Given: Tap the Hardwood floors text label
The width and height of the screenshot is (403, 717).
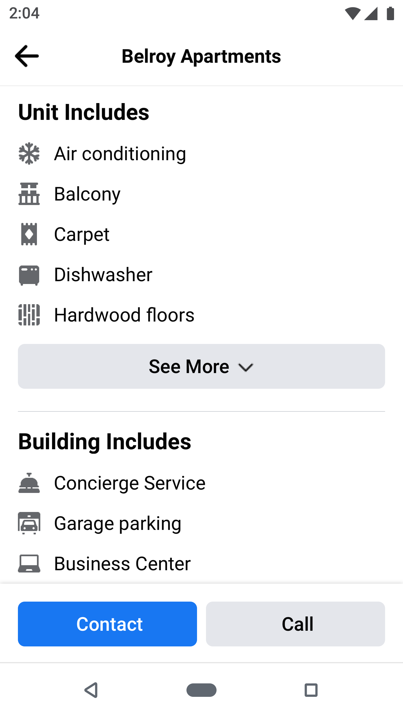Looking at the screenshot, I should click(124, 315).
